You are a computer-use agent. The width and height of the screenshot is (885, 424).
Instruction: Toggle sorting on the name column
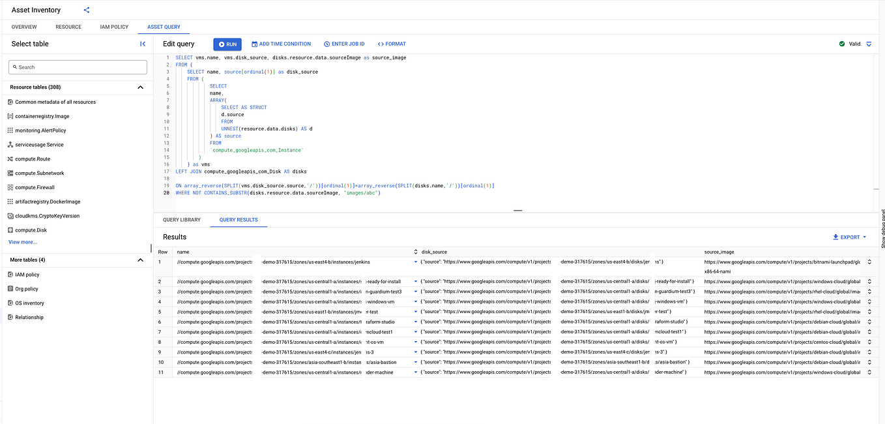click(x=415, y=252)
